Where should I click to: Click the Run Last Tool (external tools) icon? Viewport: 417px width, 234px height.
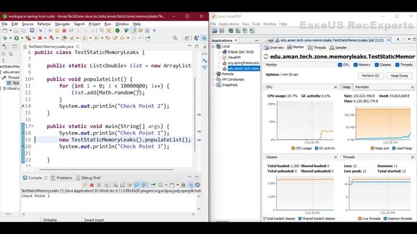(28, 38)
